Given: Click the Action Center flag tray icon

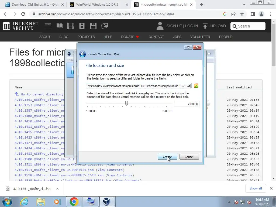Looking at the screenshot, I should click(236, 202).
